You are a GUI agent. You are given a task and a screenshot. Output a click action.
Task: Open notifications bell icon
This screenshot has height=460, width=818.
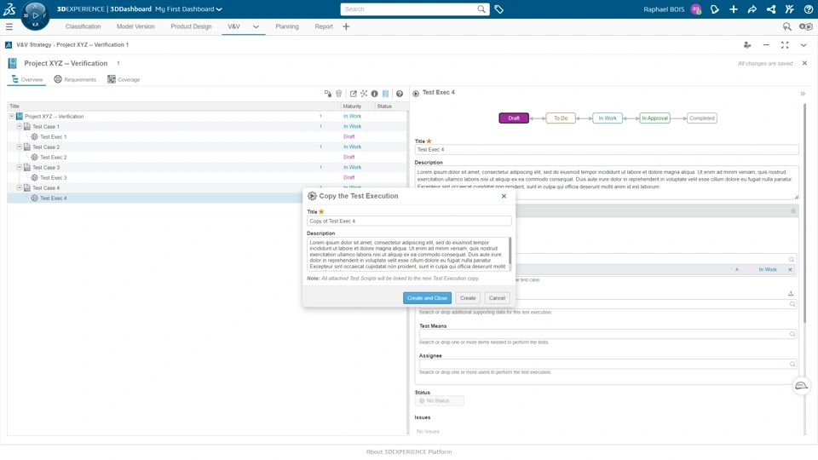click(715, 9)
